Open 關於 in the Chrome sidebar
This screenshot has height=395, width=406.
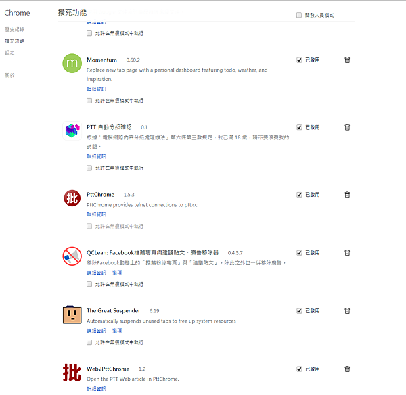pos(10,75)
